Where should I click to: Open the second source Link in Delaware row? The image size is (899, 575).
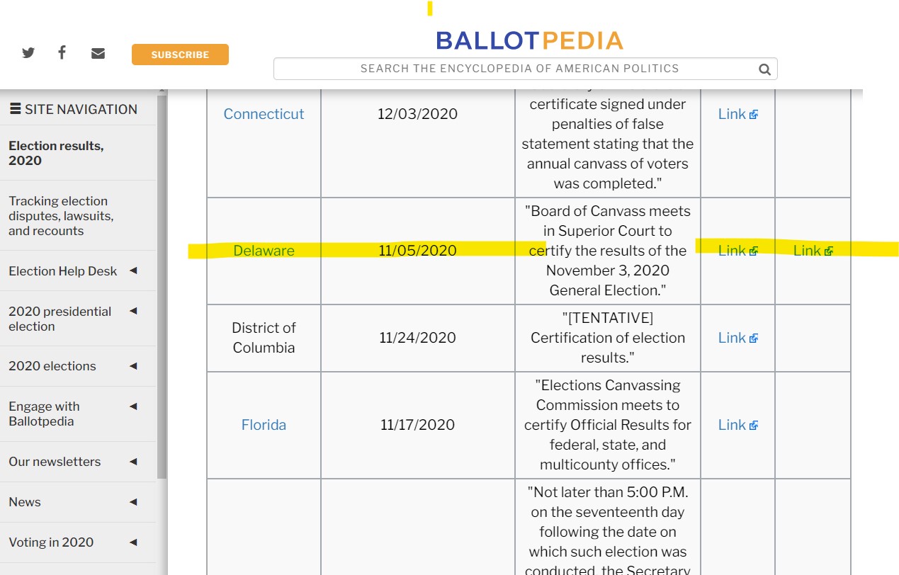point(813,251)
